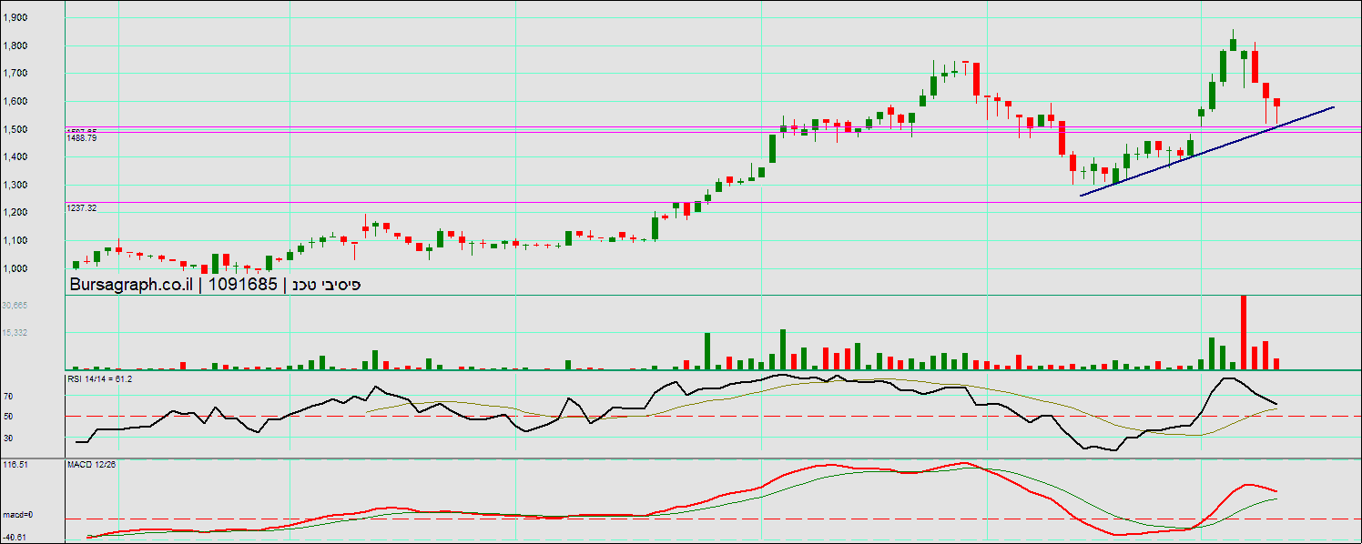Image resolution: width=1362 pixels, height=544 pixels.
Task: Click the 1488.79 price level label
Action: pyautogui.click(x=82, y=137)
